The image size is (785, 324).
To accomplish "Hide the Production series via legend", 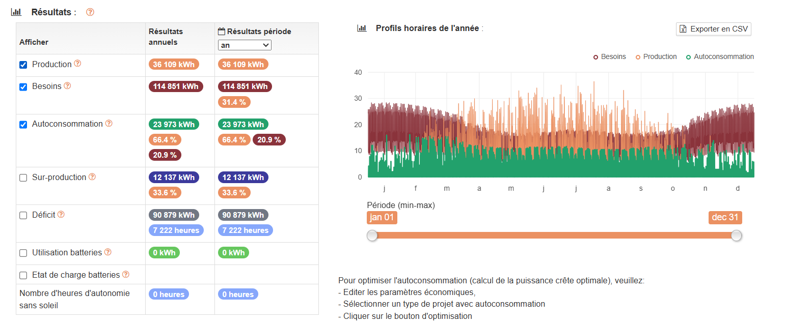I will (656, 56).
